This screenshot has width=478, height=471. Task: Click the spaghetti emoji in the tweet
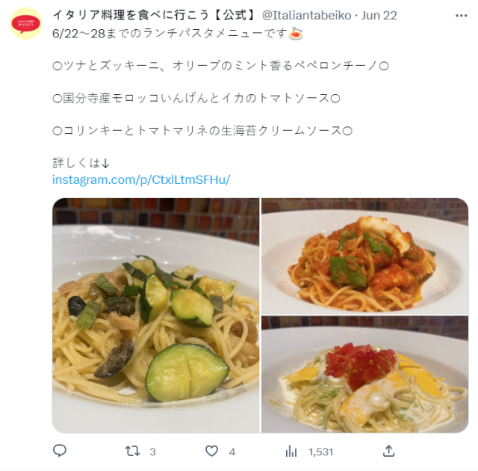coord(296,33)
